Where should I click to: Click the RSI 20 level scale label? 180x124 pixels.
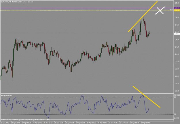(x=175, y=114)
